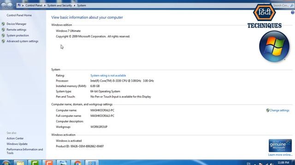295x165 pixels.
Task: Click the Windows logo image
Action: (274, 46)
